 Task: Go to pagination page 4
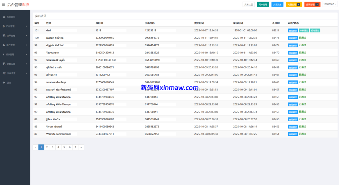click(x=58, y=147)
